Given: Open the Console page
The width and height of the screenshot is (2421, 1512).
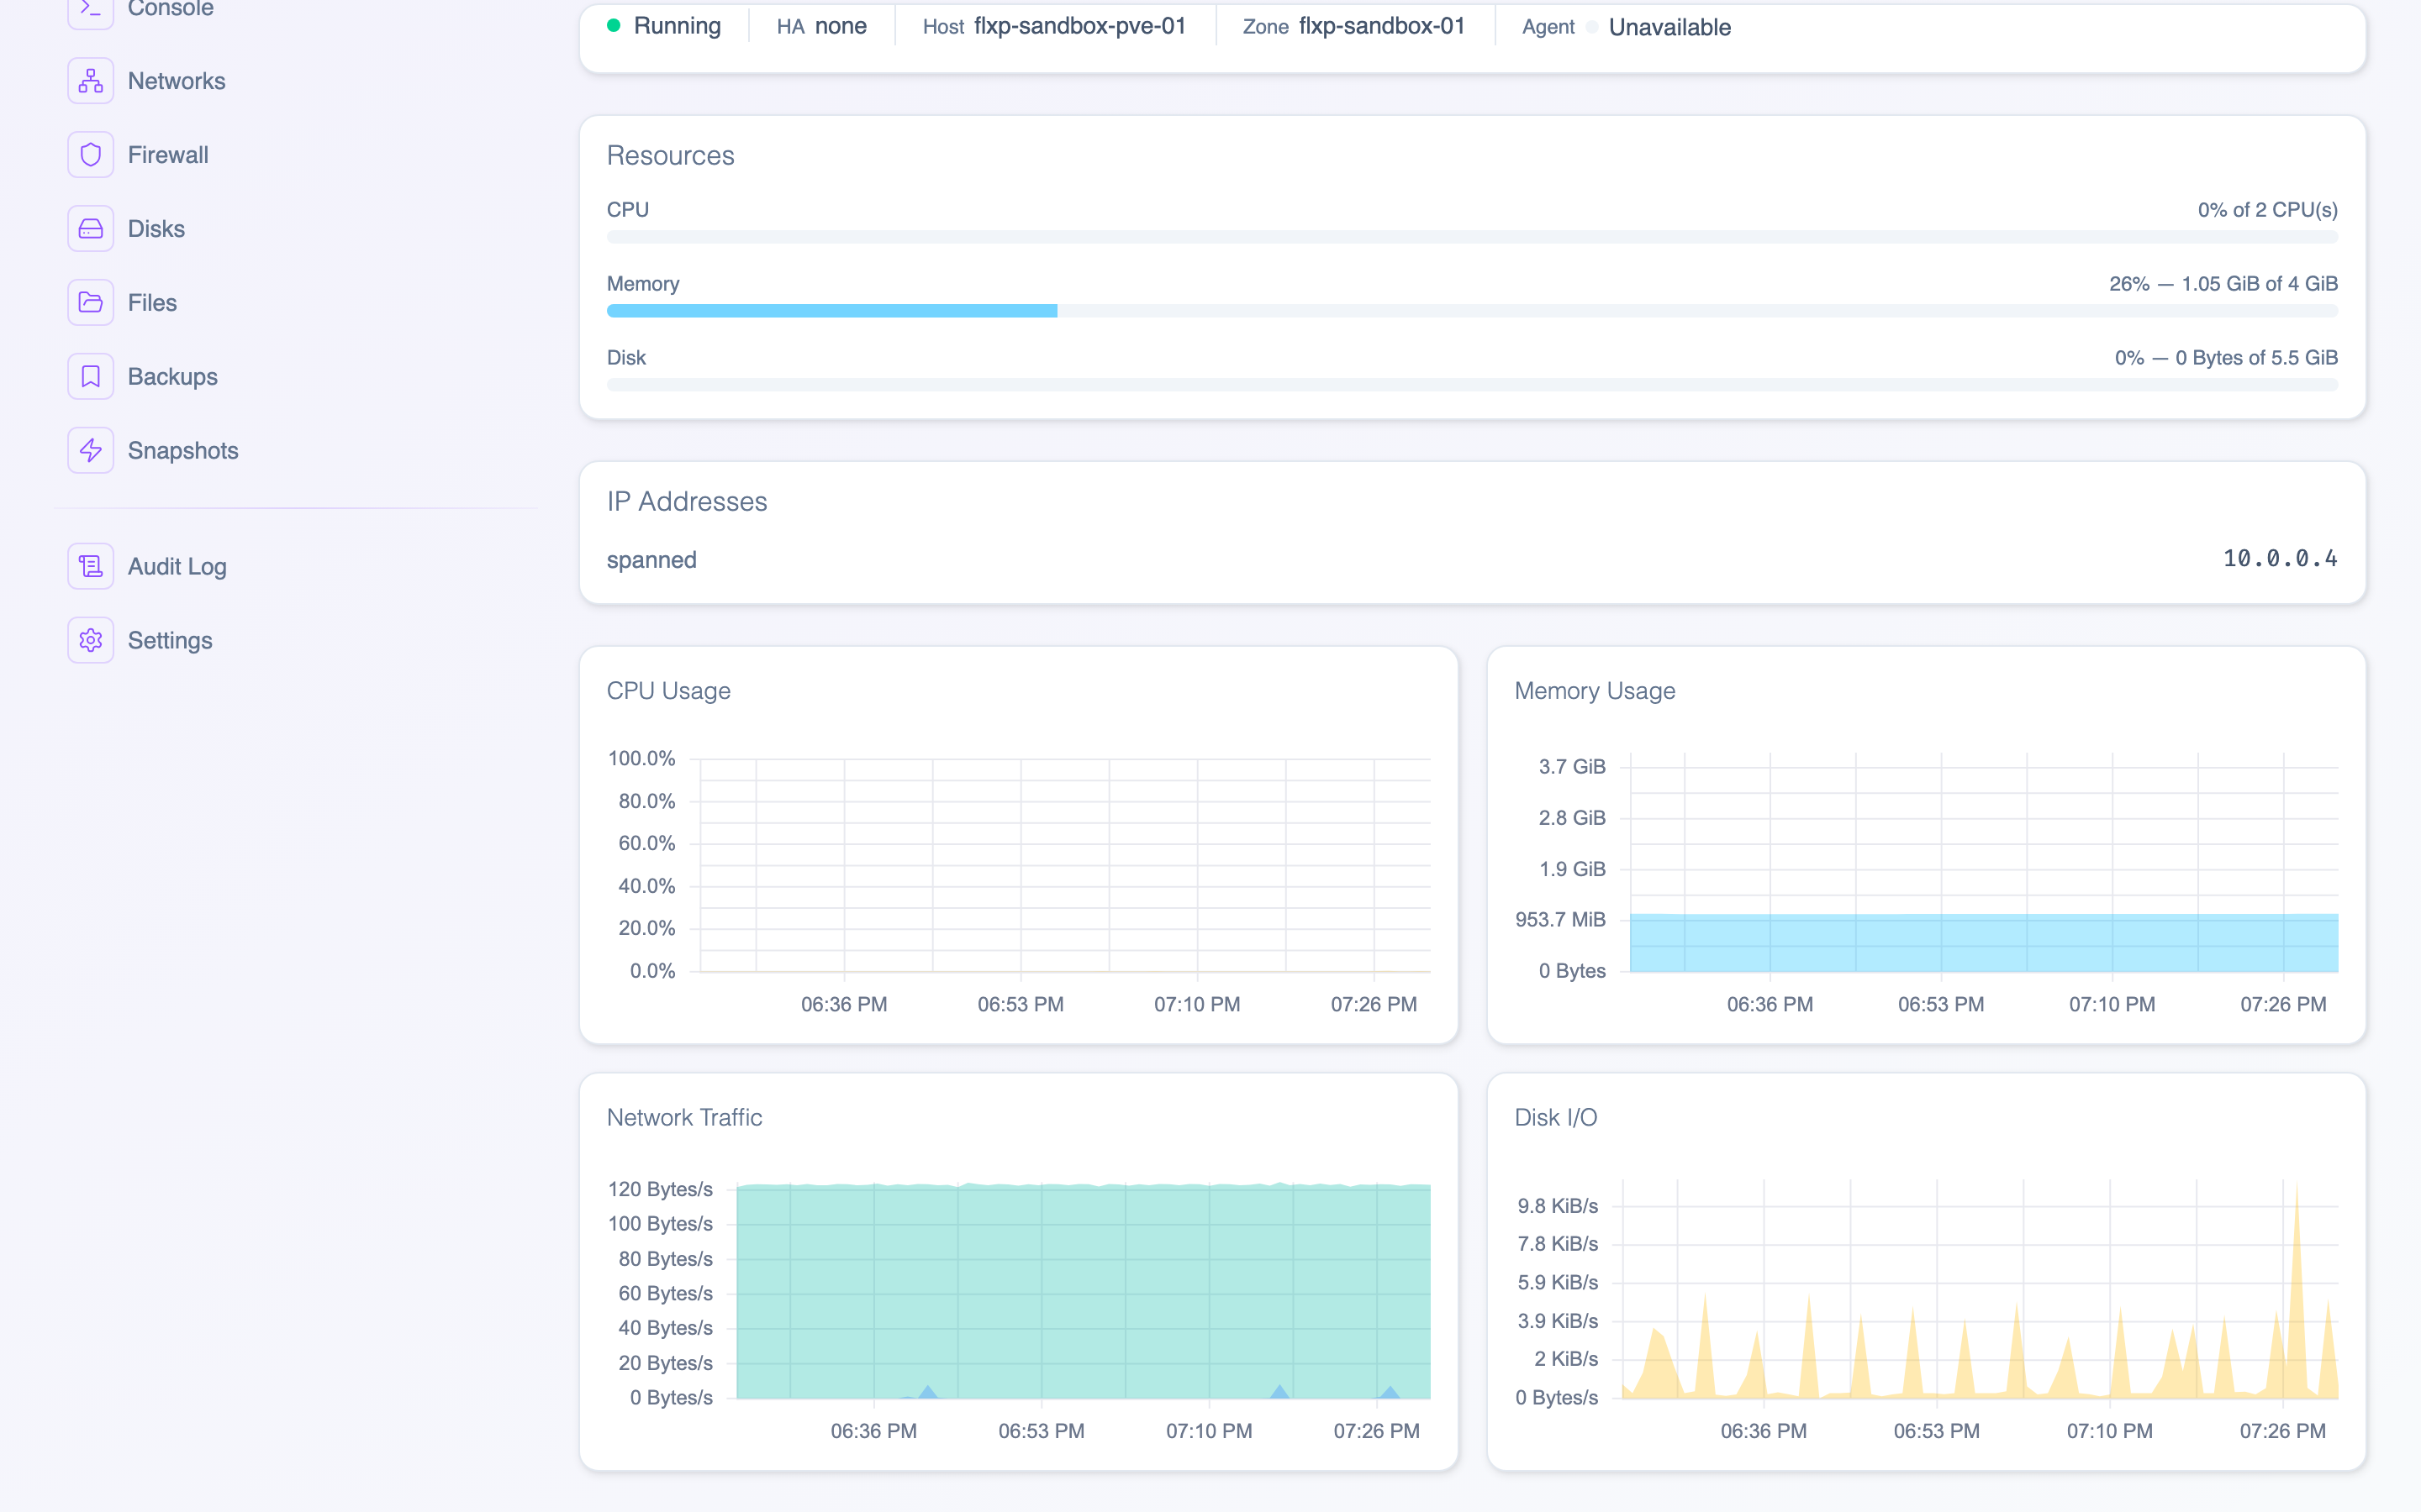Looking at the screenshot, I should click(170, 9).
